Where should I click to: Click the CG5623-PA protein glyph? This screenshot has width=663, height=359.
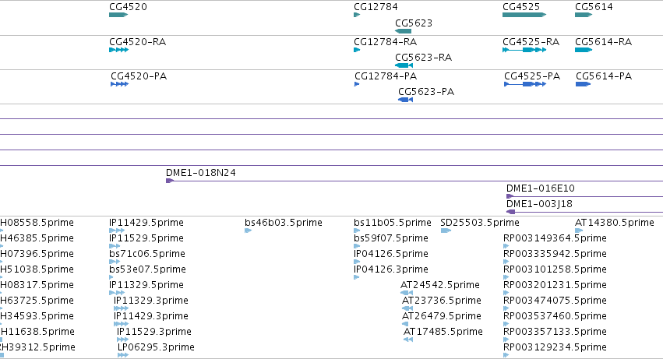405,100
